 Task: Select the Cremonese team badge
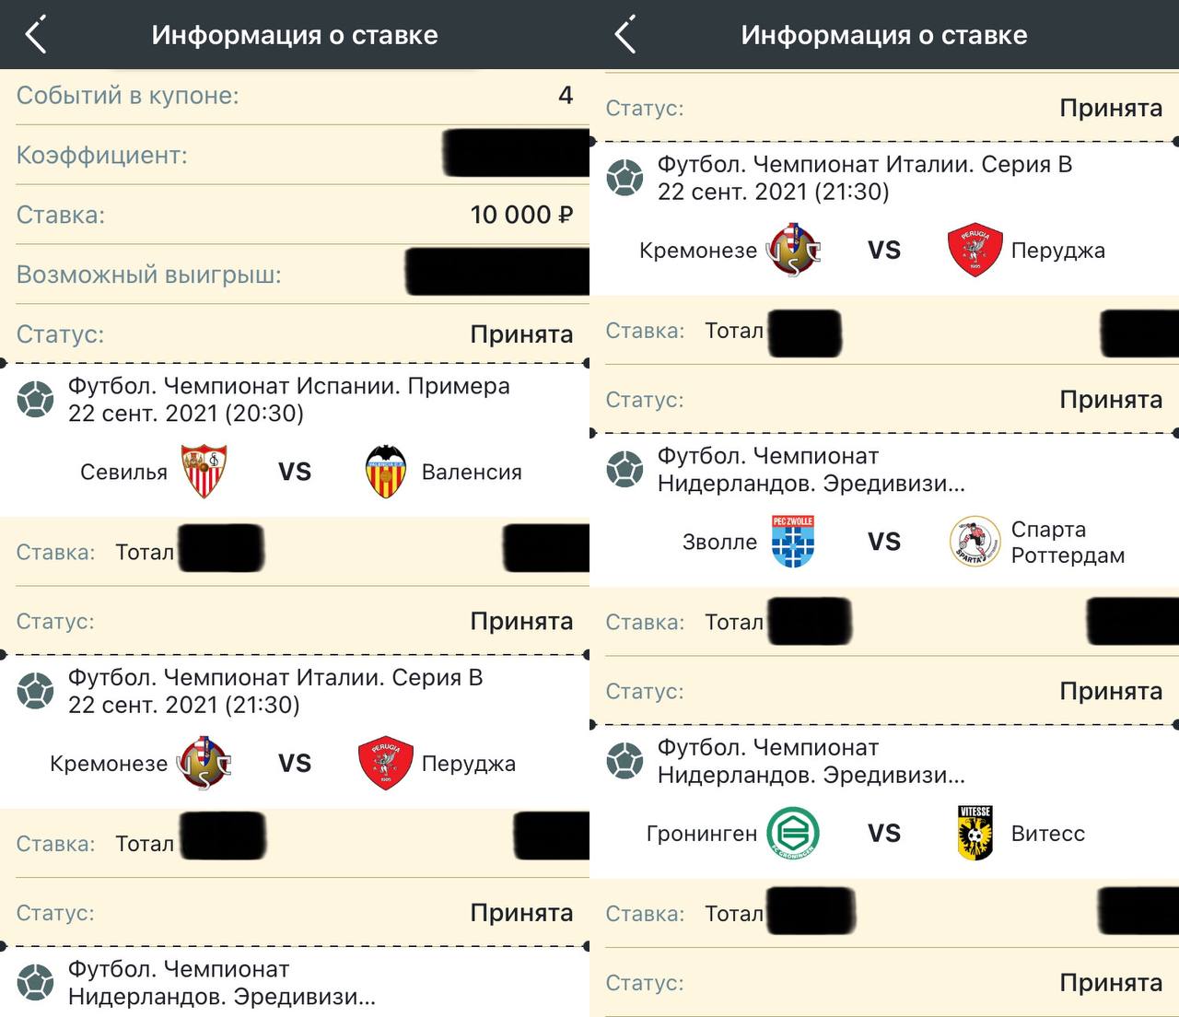pyautogui.click(x=204, y=764)
